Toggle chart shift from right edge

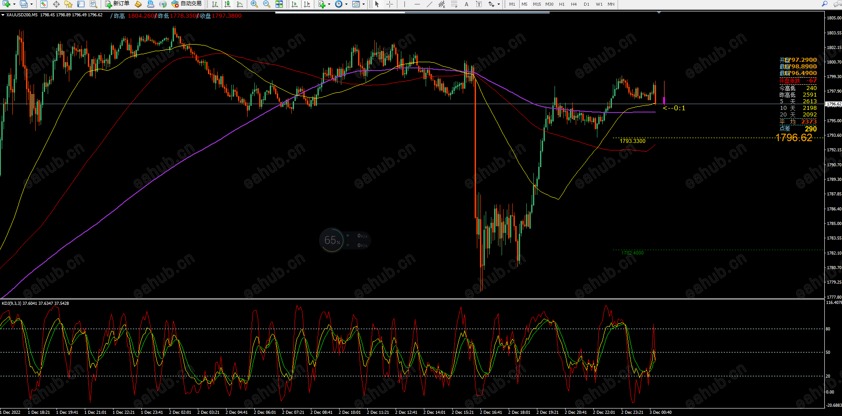coord(307,4)
